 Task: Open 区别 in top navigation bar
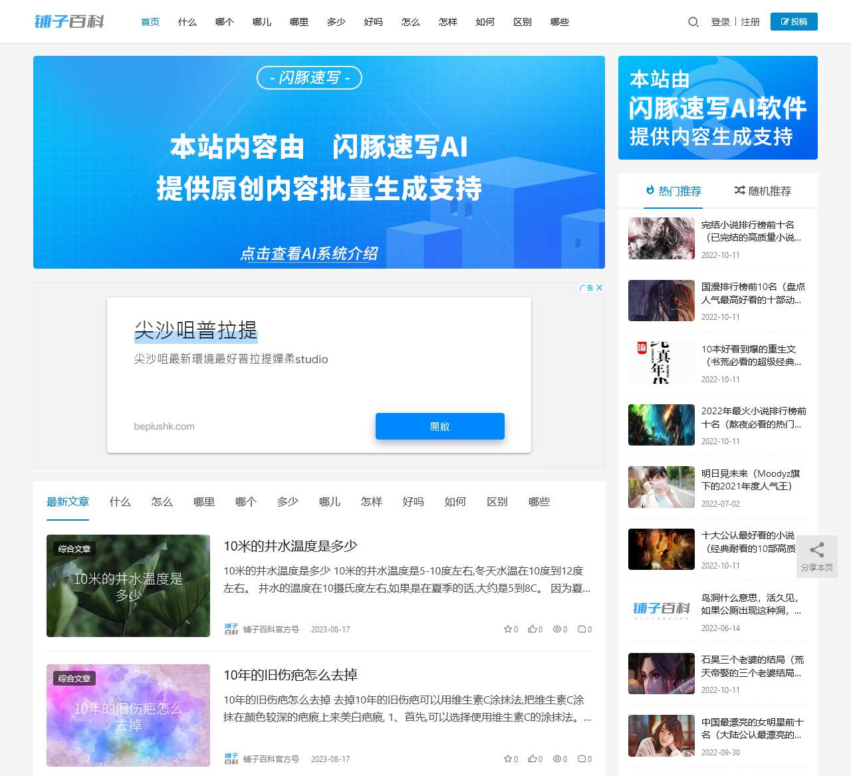click(523, 22)
